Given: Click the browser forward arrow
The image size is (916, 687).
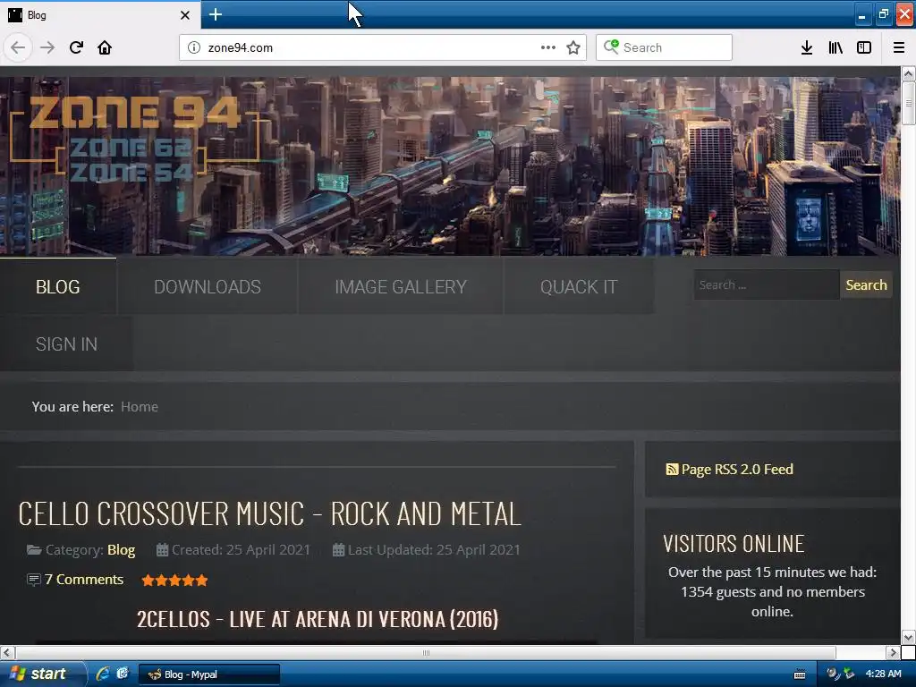Looking at the screenshot, I should tap(47, 47).
